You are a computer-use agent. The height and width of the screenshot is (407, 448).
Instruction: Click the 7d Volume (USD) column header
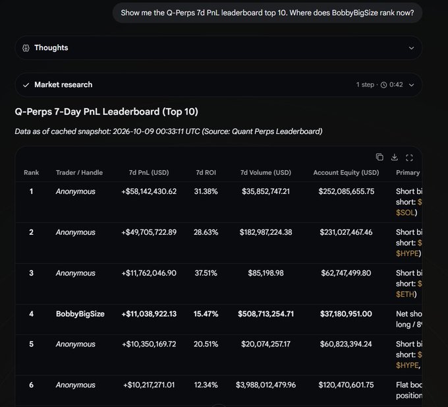[266, 172]
